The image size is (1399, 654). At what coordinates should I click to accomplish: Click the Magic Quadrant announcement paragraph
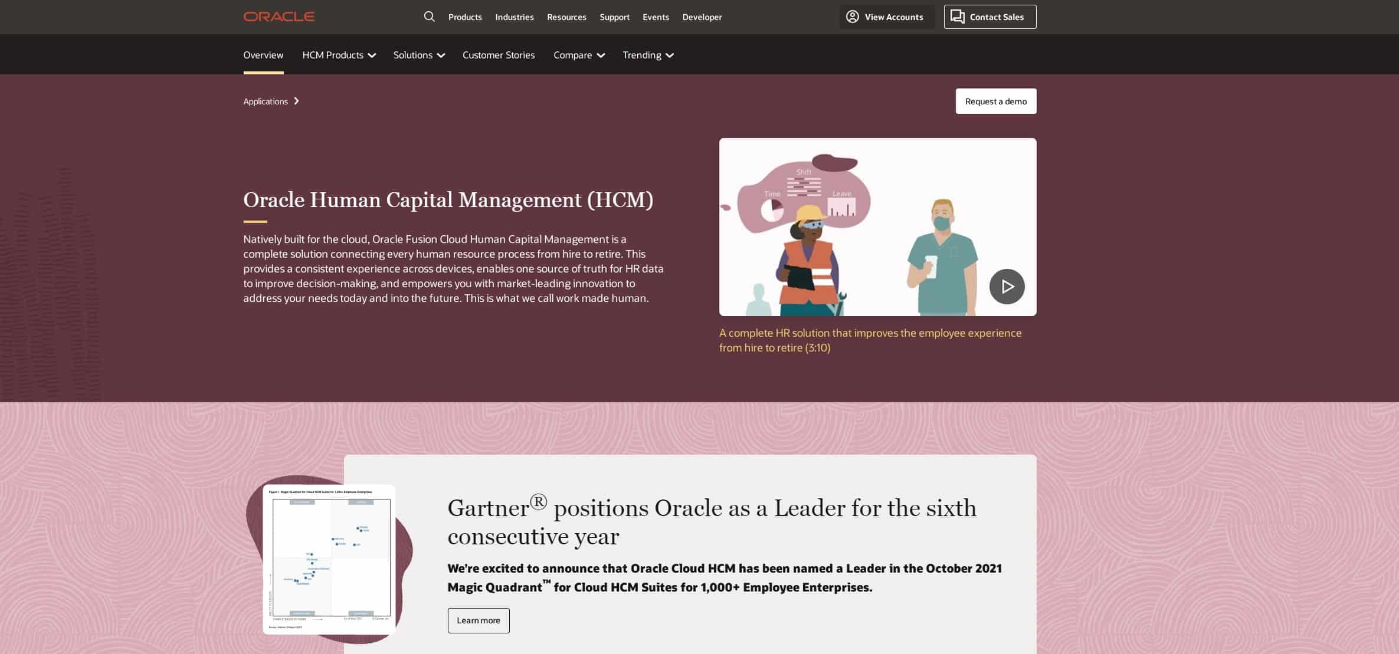click(725, 578)
